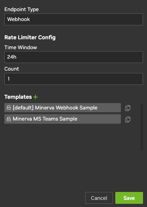Select the [default] Minerva Webhook Sample template
The height and width of the screenshot is (207, 147).
63,108
